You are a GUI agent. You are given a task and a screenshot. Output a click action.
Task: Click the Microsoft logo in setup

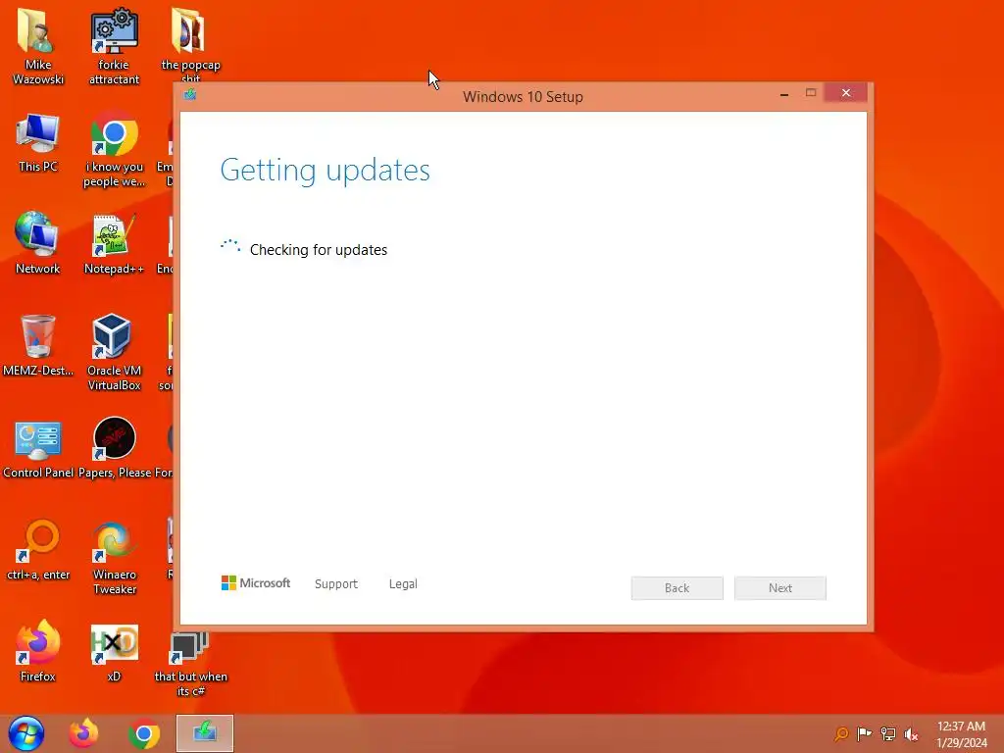tap(256, 582)
